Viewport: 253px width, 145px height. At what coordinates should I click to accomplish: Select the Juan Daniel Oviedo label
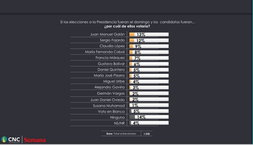pos(108,100)
